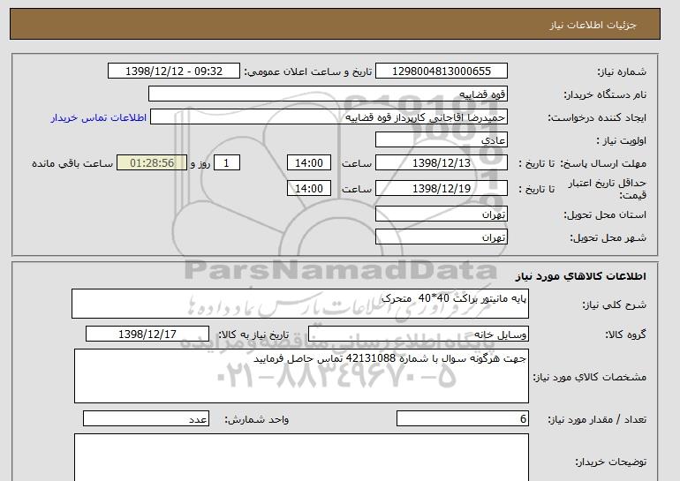Click the text ساعت باقی مانده
This screenshot has height=481, width=680.
[x=72, y=163]
